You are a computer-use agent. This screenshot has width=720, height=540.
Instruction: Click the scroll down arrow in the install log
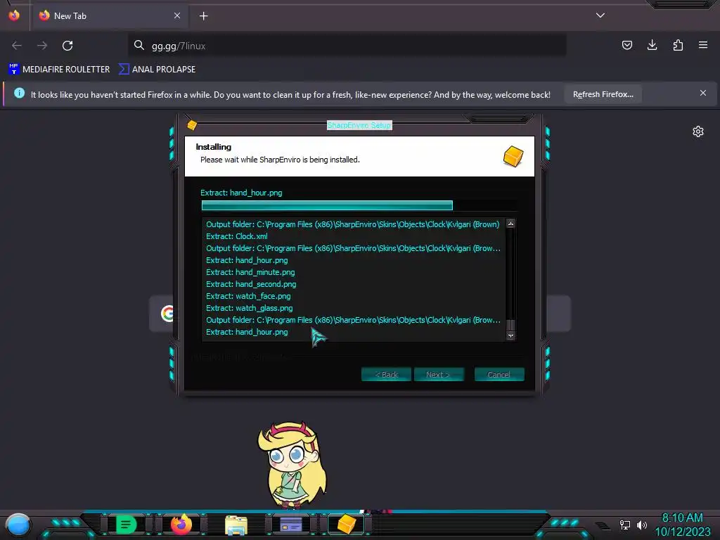coord(510,335)
